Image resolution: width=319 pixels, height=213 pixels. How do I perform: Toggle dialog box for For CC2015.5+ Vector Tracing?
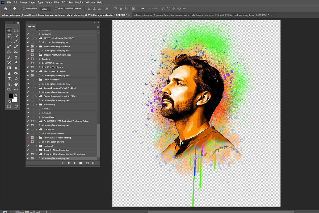[32, 138]
